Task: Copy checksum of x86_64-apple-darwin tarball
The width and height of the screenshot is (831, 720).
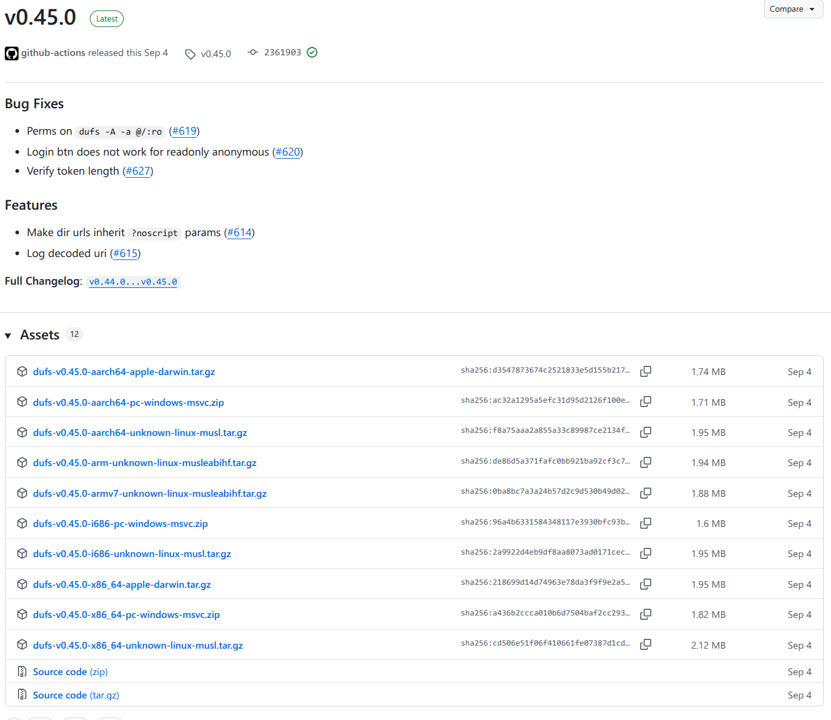Action: coord(645,584)
